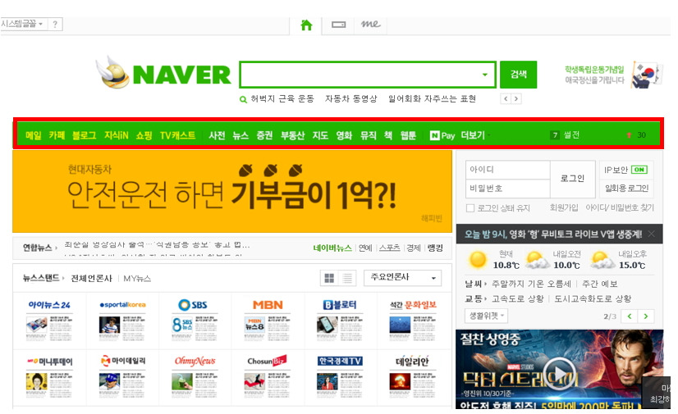The height and width of the screenshot is (414, 678).
Task: Open the 생활위젯 dropdown
Action: 486,316
